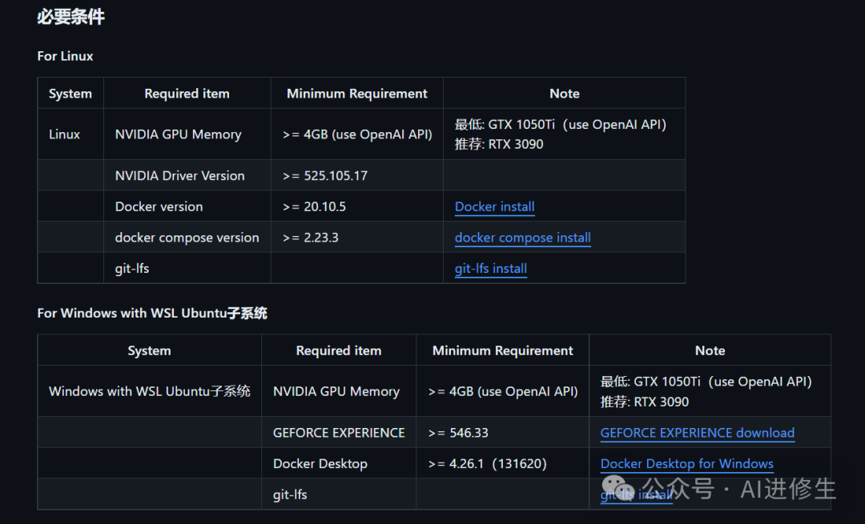Open the docker compose install link

[522, 238]
